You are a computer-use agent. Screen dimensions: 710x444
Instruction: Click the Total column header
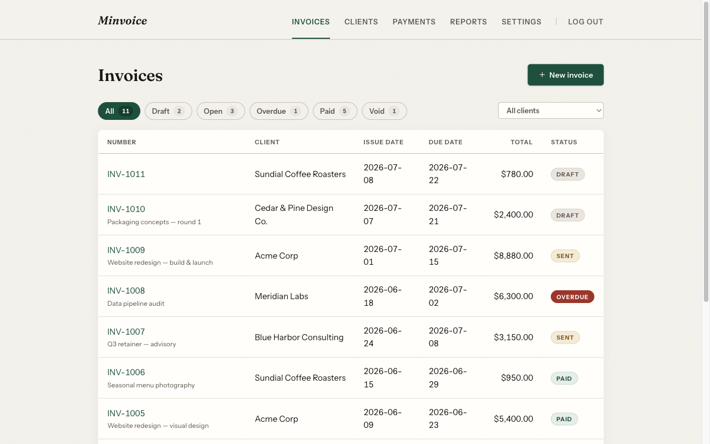521,142
